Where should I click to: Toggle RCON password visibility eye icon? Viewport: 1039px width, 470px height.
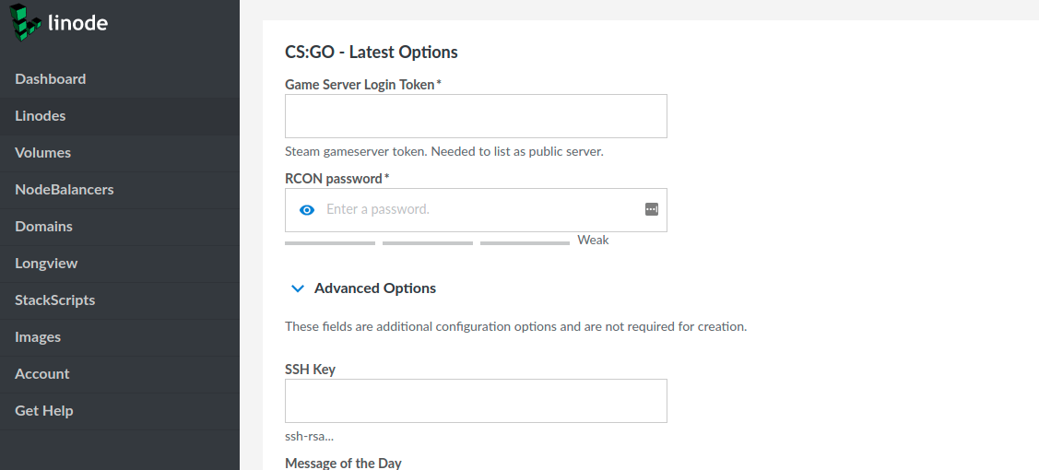coord(307,210)
